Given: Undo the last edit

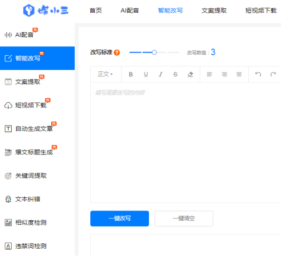Looking at the screenshot, I should coord(258,74).
